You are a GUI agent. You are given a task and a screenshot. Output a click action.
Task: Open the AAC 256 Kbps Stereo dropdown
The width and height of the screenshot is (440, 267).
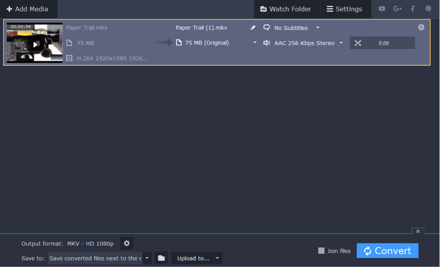point(341,43)
